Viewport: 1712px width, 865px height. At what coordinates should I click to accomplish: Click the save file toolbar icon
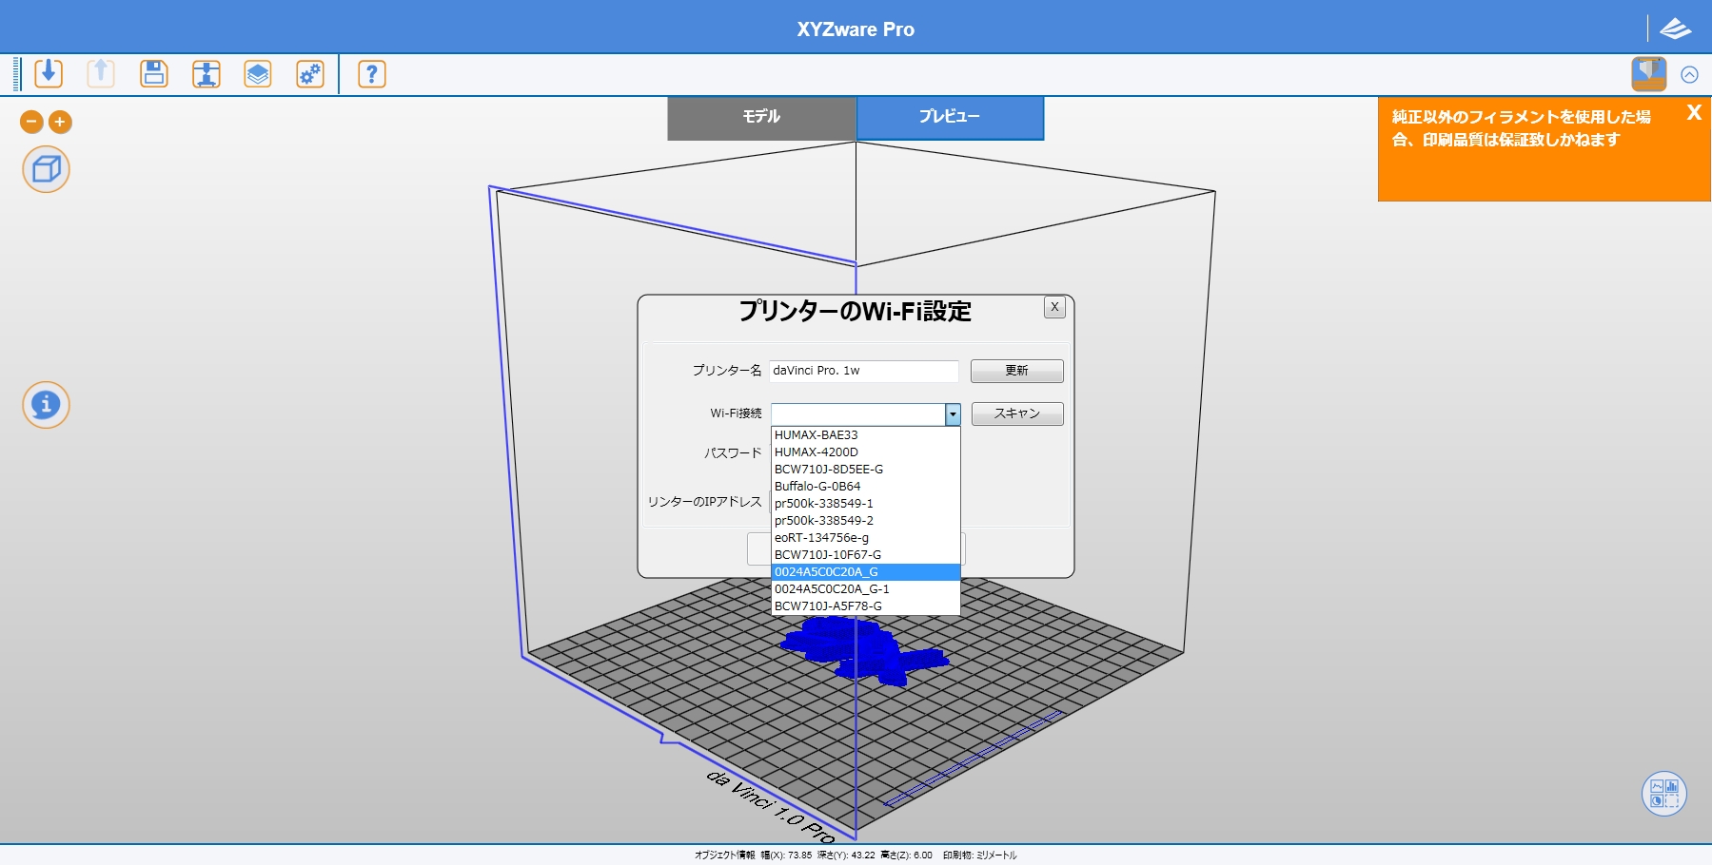click(x=153, y=73)
